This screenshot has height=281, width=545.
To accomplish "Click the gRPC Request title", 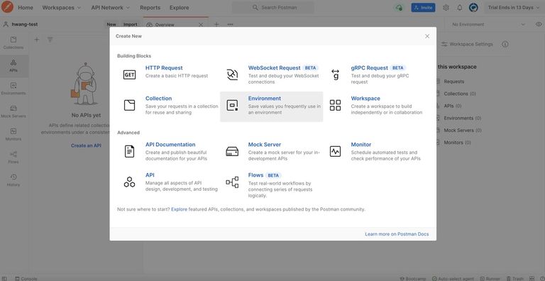I will [369, 68].
